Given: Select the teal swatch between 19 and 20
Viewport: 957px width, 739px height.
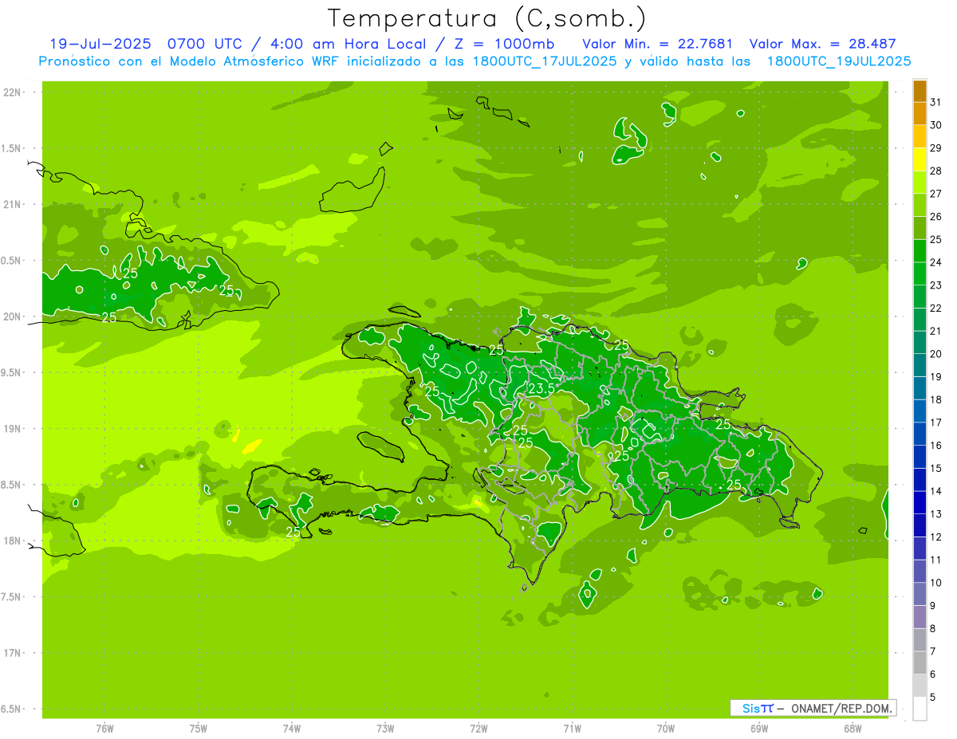Looking at the screenshot, I should coord(920,365).
